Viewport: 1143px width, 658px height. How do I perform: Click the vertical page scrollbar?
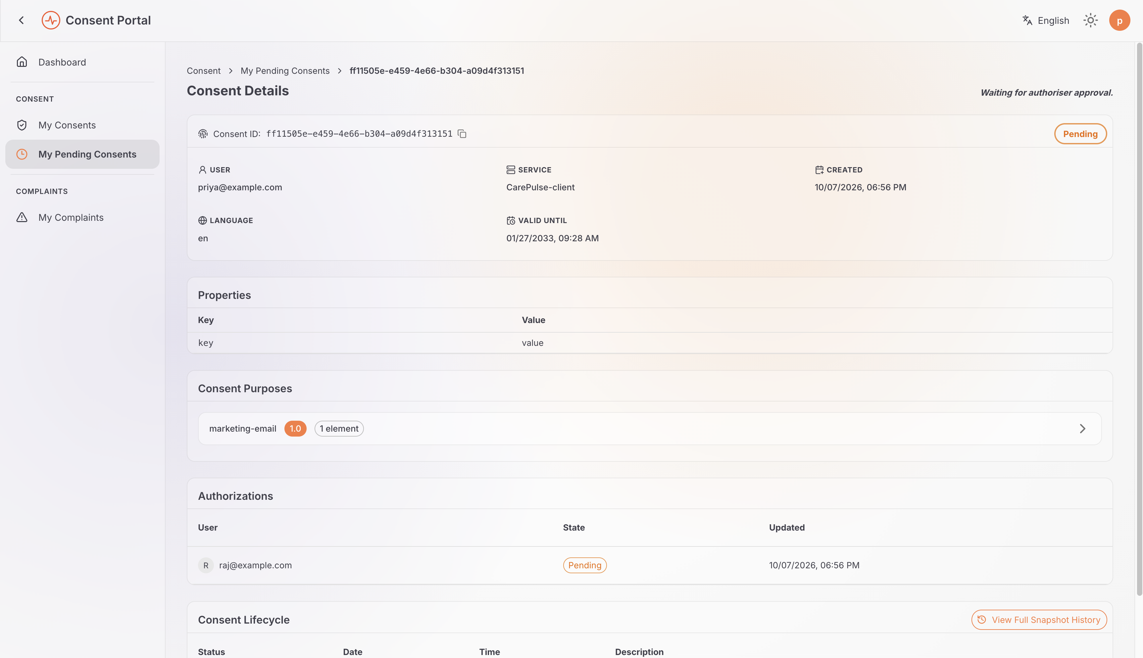point(1139,319)
